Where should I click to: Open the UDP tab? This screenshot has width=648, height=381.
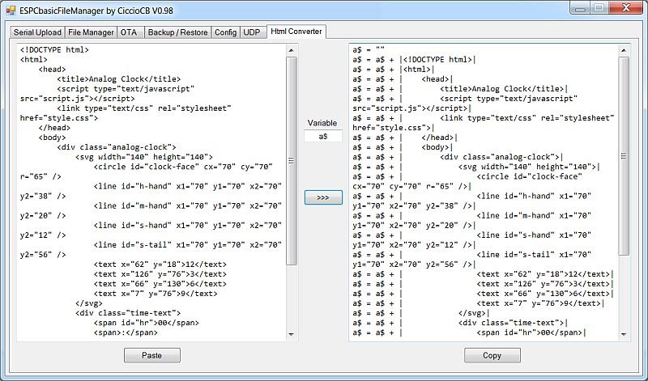[x=252, y=32]
